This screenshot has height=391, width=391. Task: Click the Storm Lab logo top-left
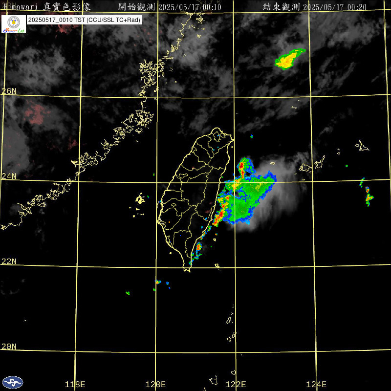[x=14, y=24]
